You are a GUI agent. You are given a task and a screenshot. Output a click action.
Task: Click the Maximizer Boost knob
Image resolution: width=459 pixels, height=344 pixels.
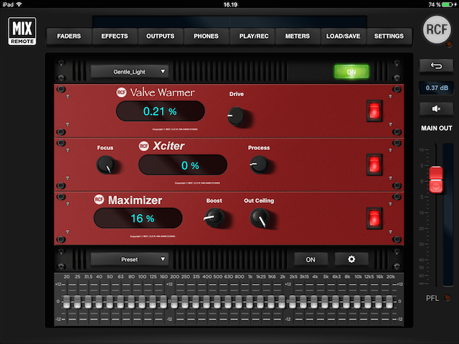(214, 218)
